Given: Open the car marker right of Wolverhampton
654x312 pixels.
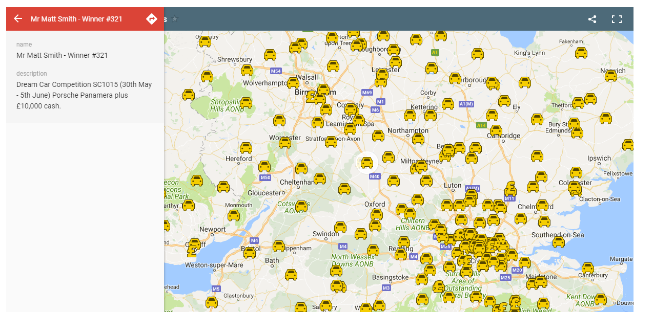Looking at the screenshot, I should click(293, 83).
